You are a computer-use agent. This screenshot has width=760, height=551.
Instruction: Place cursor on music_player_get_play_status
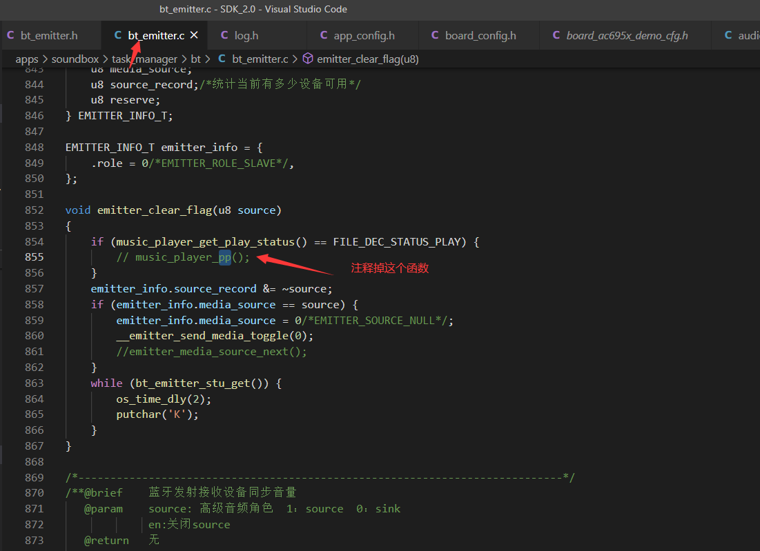(x=205, y=241)
